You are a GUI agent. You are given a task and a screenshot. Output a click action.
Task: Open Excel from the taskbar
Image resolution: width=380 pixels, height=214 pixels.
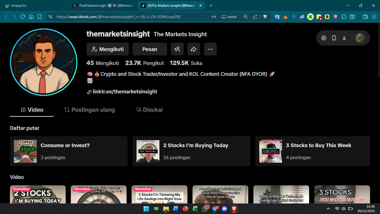tap(195, 209)
